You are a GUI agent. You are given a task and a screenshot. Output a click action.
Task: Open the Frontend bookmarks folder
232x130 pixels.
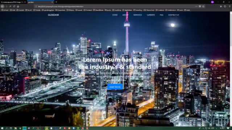pyautogui.click(x=88, y=10)
